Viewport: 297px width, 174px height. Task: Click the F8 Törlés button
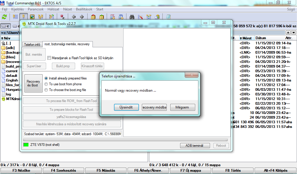coord(233,171)
